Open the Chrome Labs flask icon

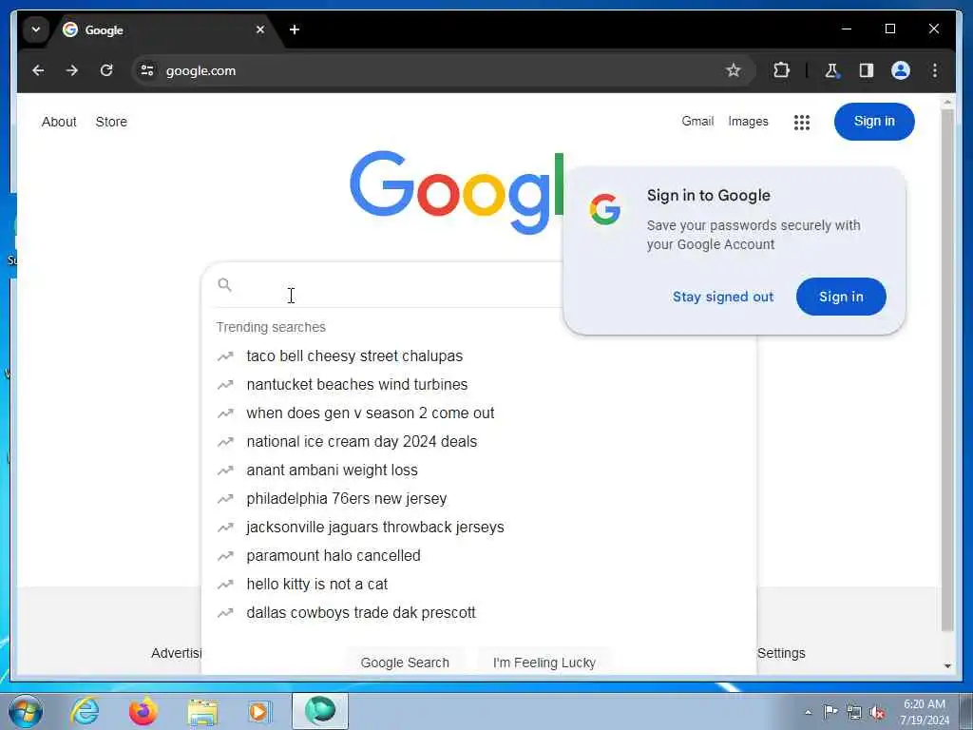[831, 70]
